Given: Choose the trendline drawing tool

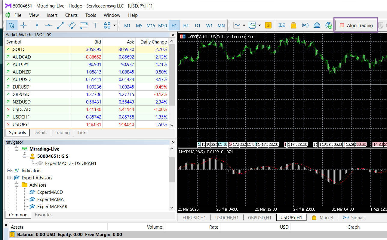Looking at the screenshot, I should [x=60, y=25].
